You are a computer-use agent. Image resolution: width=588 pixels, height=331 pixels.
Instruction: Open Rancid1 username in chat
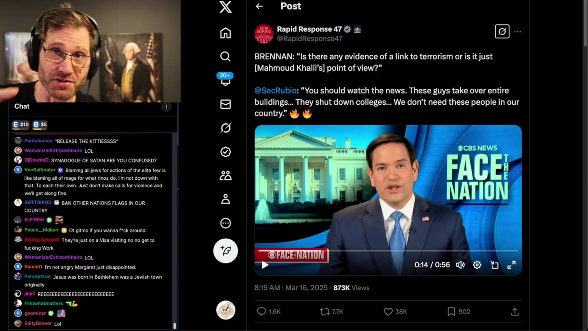pyautogui.click(x=33, y=267)
